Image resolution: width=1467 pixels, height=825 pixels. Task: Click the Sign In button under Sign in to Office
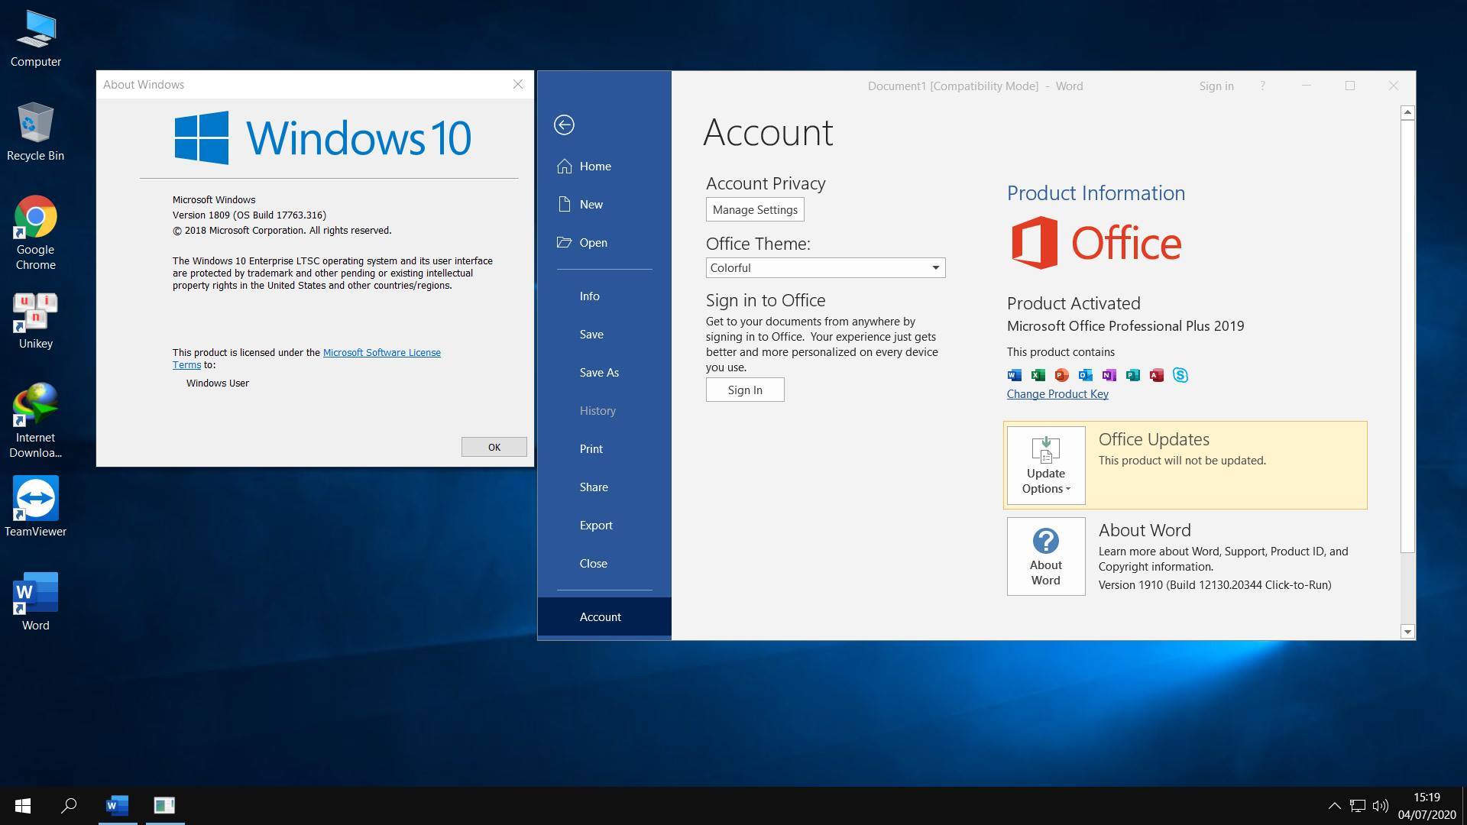point(745,390)
